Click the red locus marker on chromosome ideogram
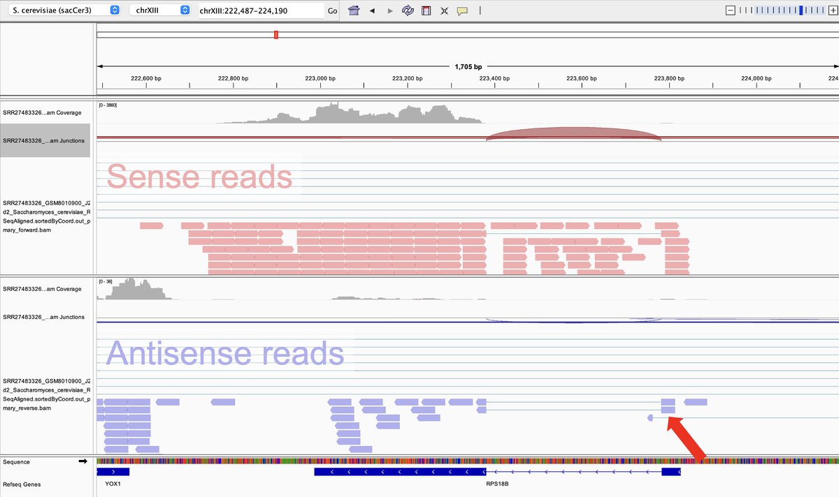The width and height of the screenshot is (839, 497). point(276,34)
